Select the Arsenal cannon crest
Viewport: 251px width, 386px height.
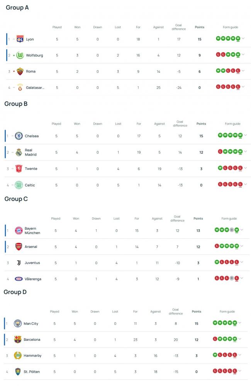click(18, 246)
